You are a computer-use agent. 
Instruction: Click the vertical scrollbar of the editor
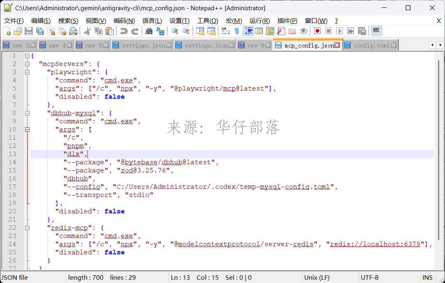[x=438, y=161]
